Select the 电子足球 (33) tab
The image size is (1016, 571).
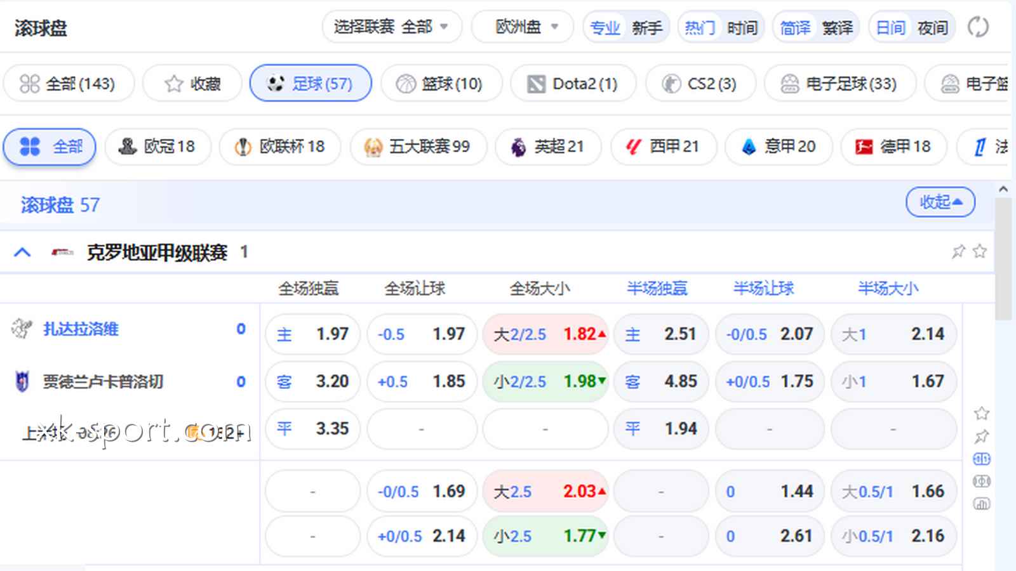[840, 83]
